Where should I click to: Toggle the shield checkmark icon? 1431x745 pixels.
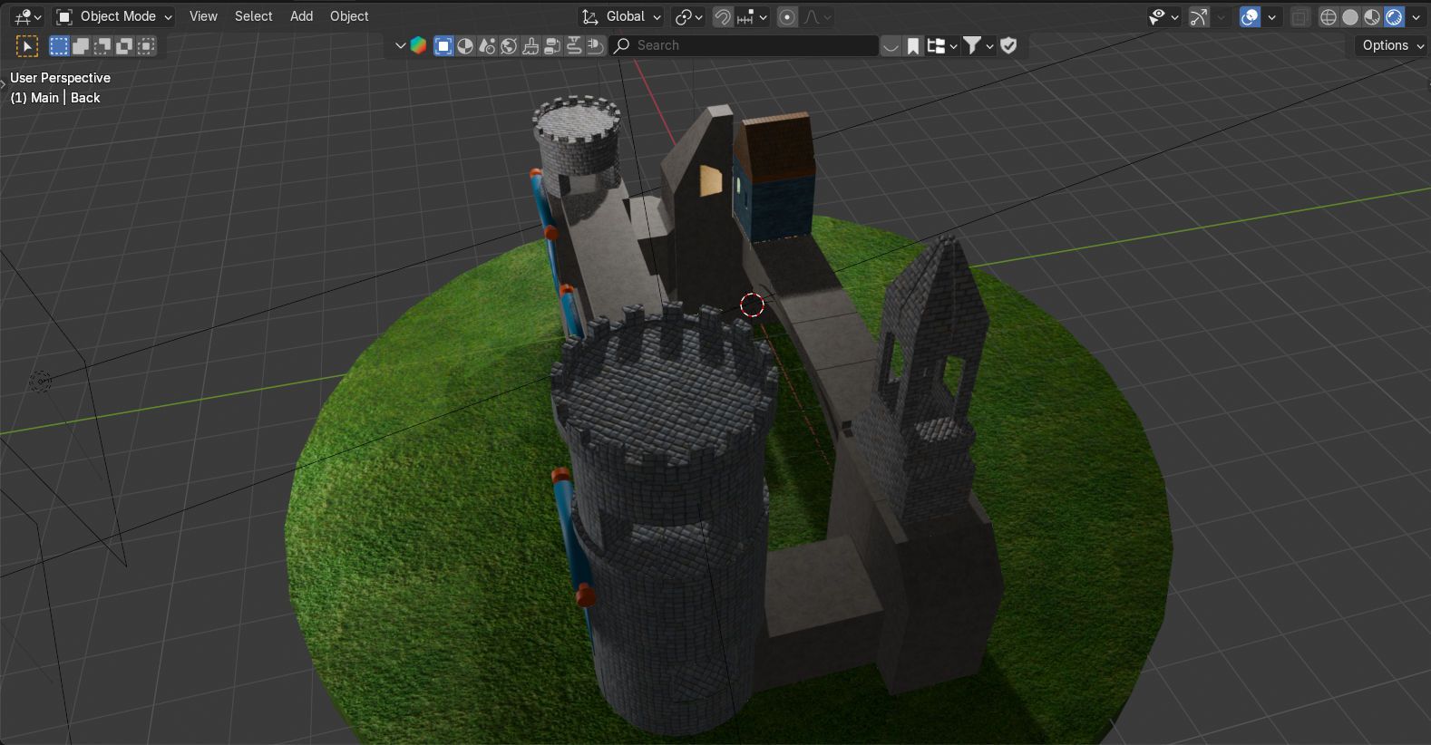(1008, 45)
